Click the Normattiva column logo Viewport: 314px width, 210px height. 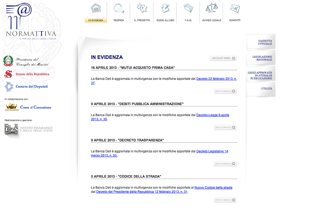tap(31, 21)
